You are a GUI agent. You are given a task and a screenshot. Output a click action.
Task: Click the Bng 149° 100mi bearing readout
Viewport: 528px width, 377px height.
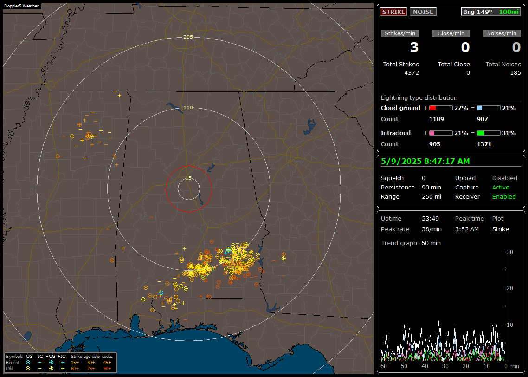click(491, 12)
